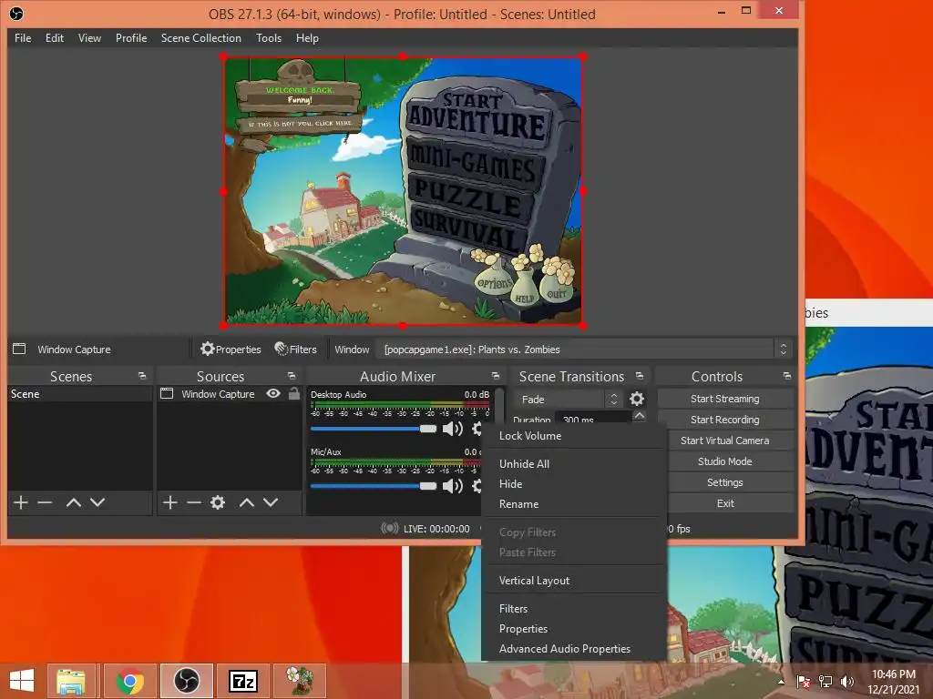933x699 pixels.
Task: Click the Window Capture icon in source toolbar
Action: pos(19,349)
